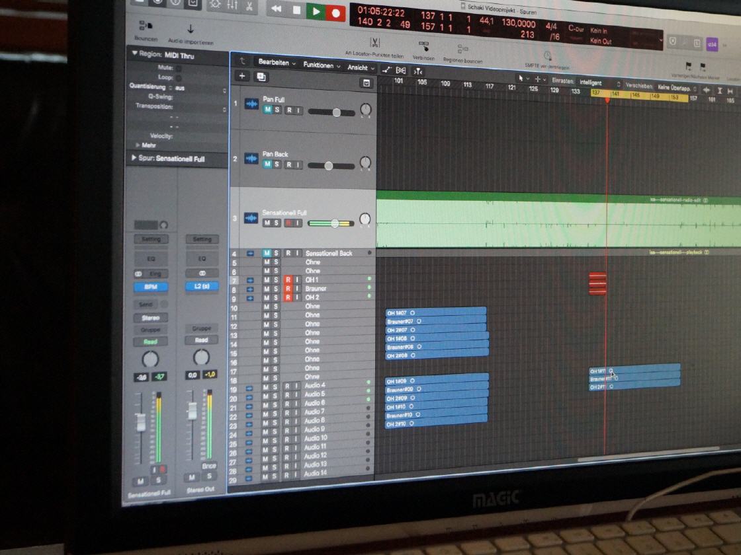
Task: Disable record on the OH 1 track
Action: point(287,280)
